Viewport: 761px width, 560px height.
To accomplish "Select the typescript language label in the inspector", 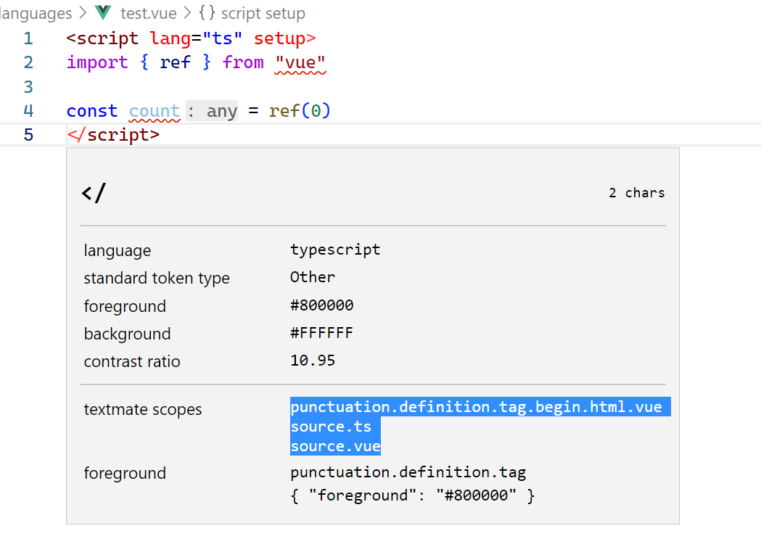I will tap(334, 249).
